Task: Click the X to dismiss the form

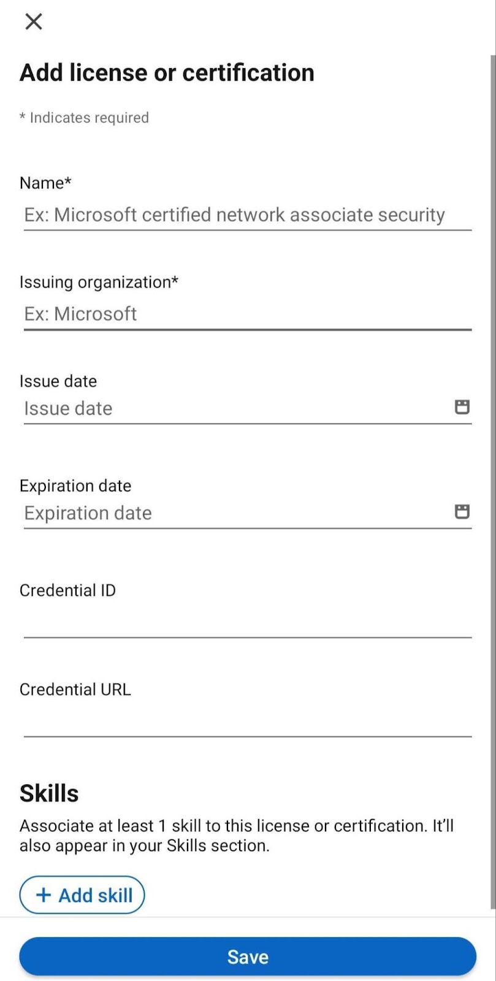Action: click(x=33, y=21)
